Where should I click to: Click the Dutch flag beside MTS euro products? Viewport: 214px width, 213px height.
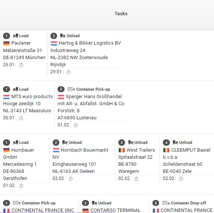tap(6, 97)
